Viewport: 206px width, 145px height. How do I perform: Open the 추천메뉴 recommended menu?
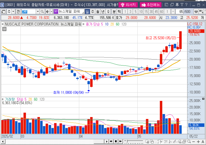point(151,5)
